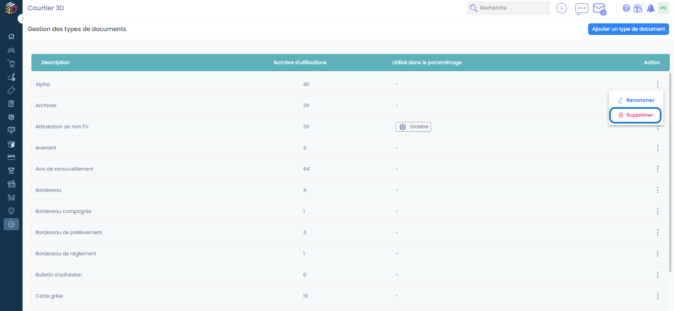The height and width of the screenshot is (311, 674).
Task: Select the Carte grise row text
Action: pyautogui.click(x=49, y=295)
